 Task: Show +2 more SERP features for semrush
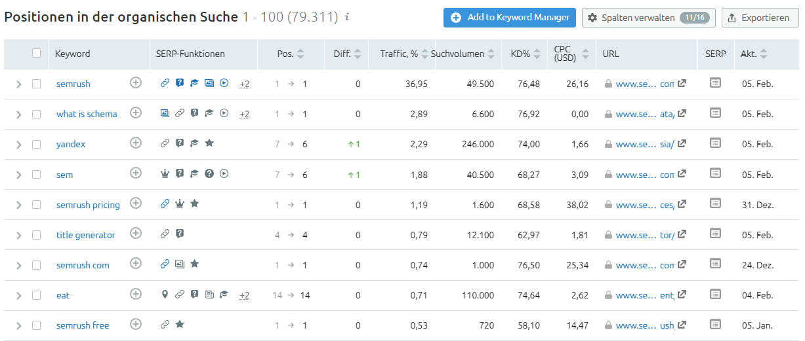(245, 84)
